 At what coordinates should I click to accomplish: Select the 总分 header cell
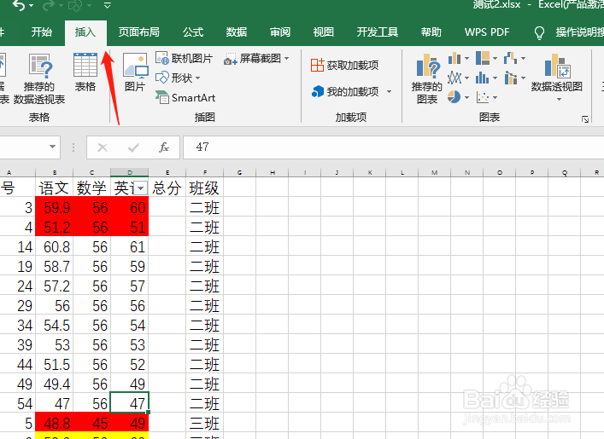coord(167,188)
